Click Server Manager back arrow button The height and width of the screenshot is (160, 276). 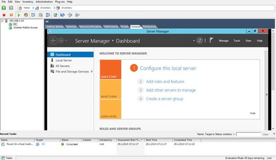pos(53,41)
